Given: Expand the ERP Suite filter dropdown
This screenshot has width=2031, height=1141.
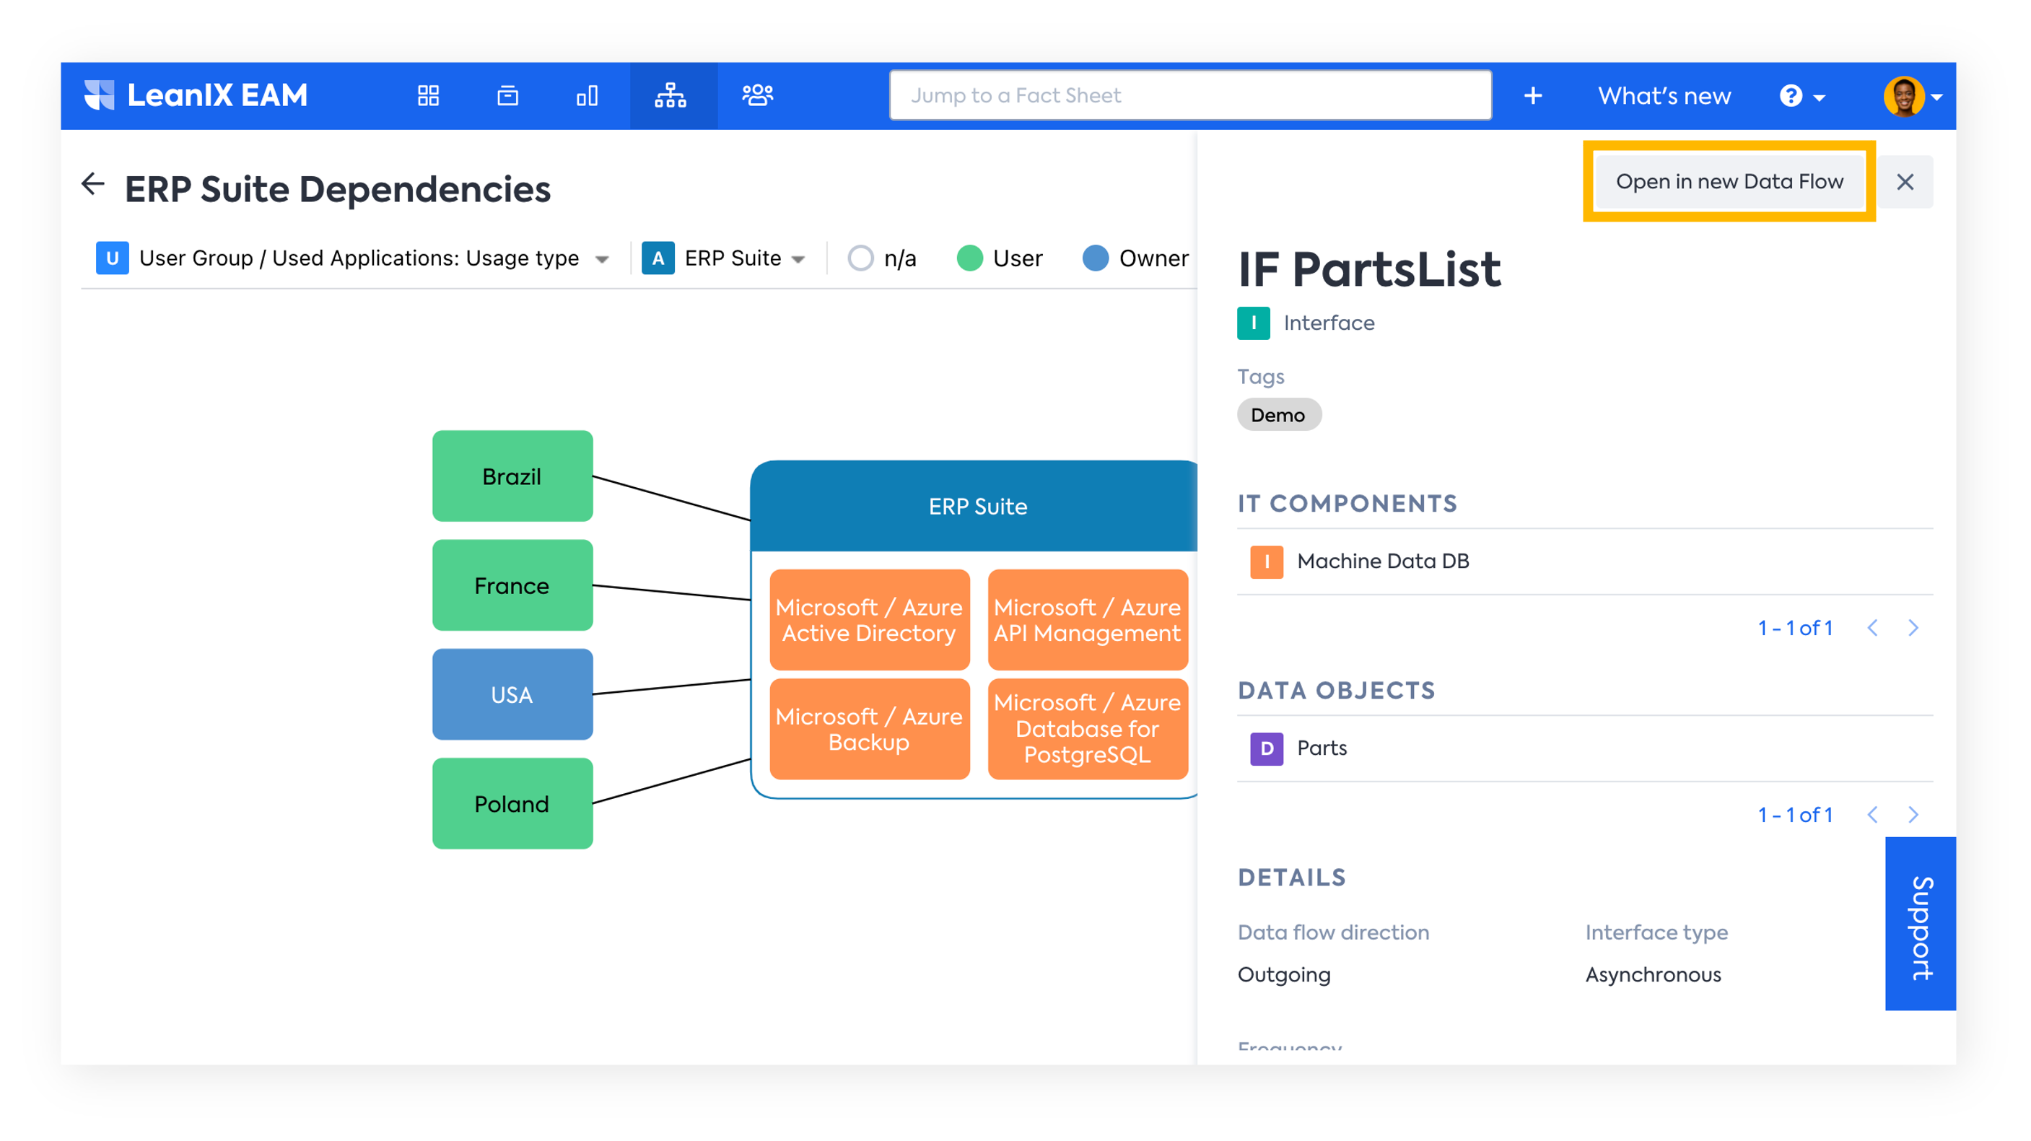Looking at the screenshot, I should (x=799, y=259).
